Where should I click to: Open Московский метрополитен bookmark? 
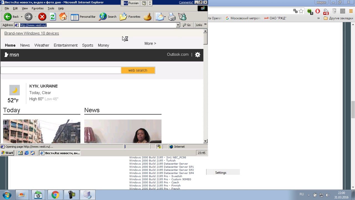click(x=243, y=18)
